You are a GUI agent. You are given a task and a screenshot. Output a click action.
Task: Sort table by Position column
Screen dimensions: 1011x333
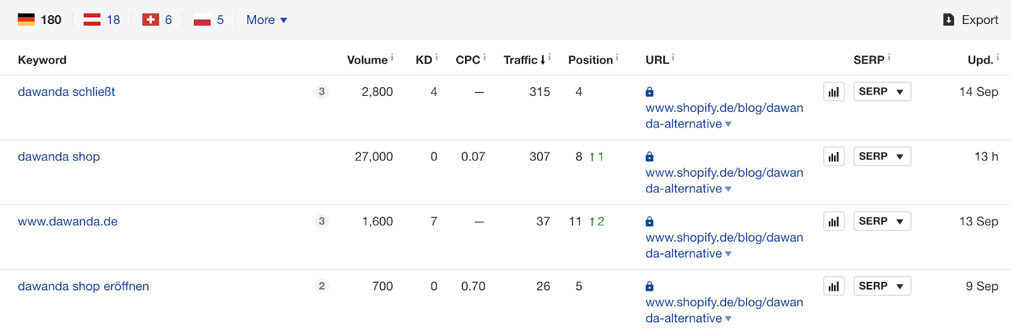pos(590,60)
